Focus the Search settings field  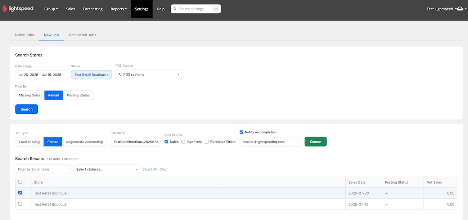[x=196, y=9]
